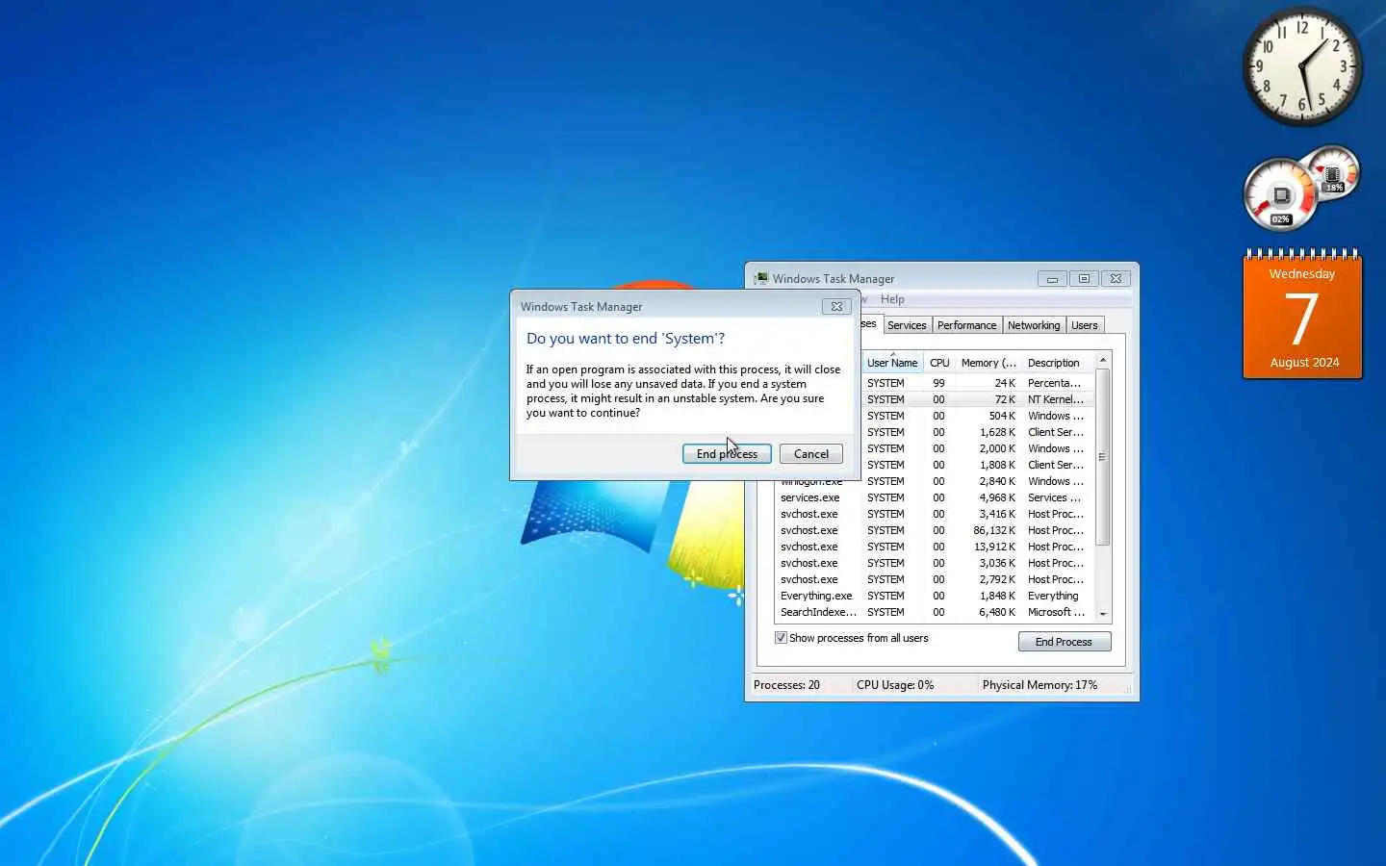This screenshot has height=866, width=1386.
Task: Open the Help menu in Task Manager
Action: [892, 299]
